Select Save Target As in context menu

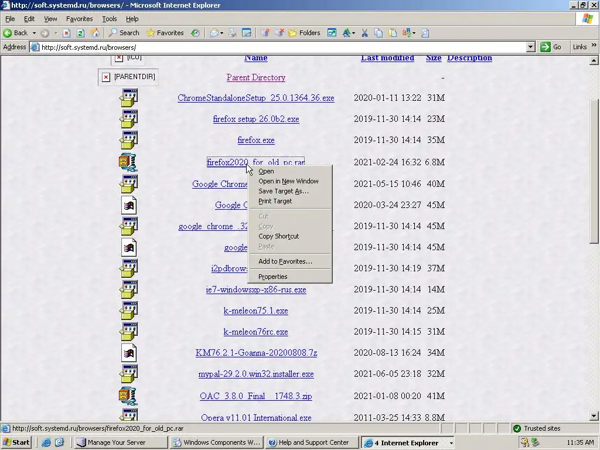coord(290,191)
